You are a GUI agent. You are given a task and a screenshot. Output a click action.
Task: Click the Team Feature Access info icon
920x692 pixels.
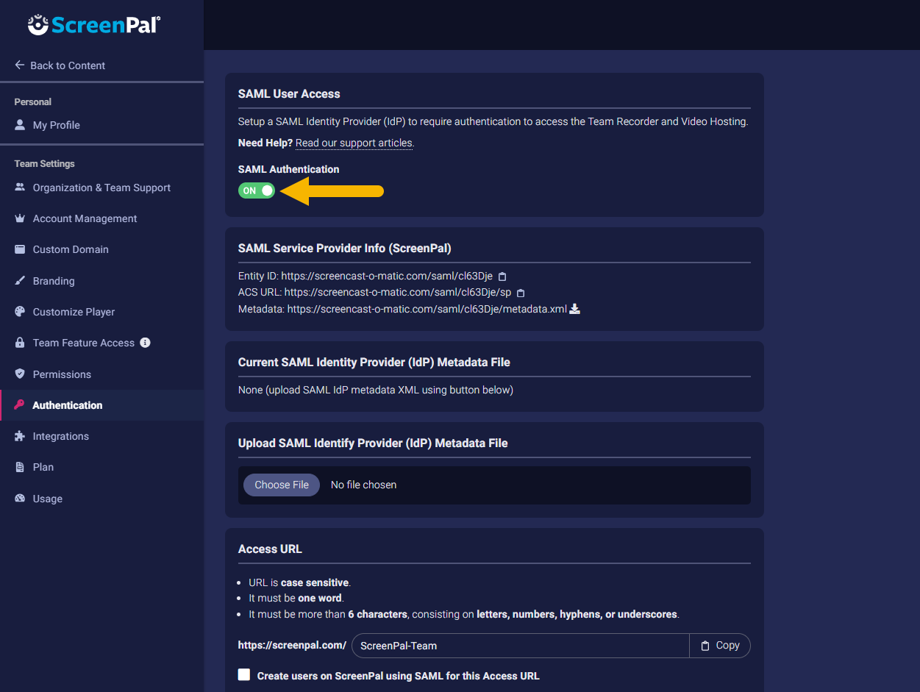[x=145, y=343]
